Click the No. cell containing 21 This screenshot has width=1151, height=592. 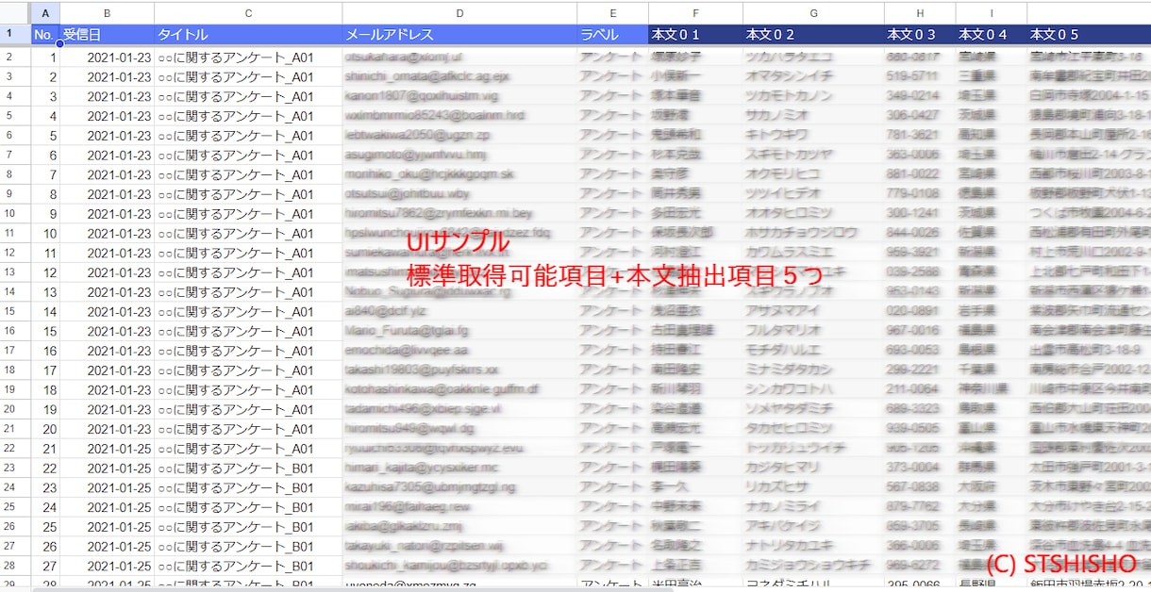click(x=44, y=449)
